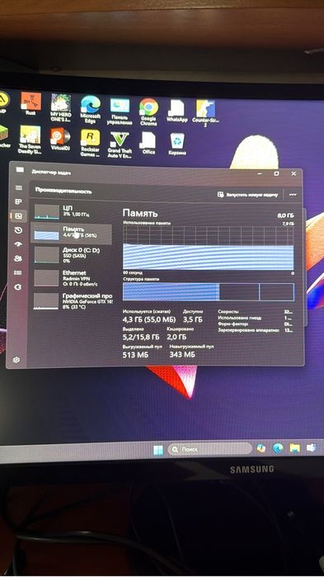Open the three-dot more options menu

click(x=293, y=195)
